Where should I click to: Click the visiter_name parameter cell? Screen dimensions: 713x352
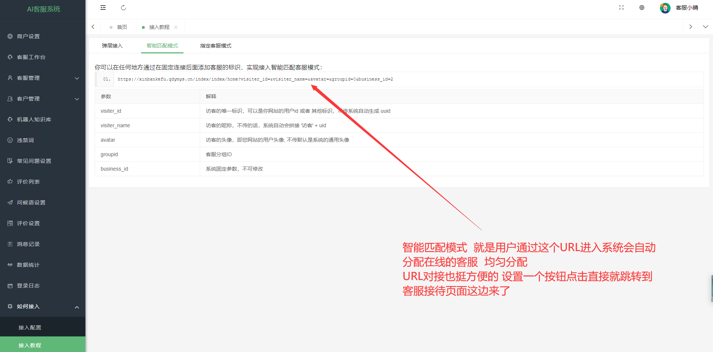[x=147, y=125]
